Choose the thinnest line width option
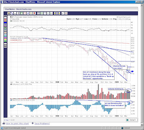The image size is (144, 130). pyautogui.click(x=5, y=43)
